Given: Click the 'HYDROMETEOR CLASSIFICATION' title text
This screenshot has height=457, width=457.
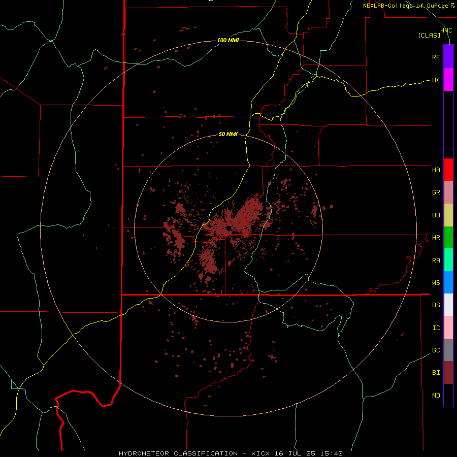Looking at the screenshot, I should click(178, 453).
